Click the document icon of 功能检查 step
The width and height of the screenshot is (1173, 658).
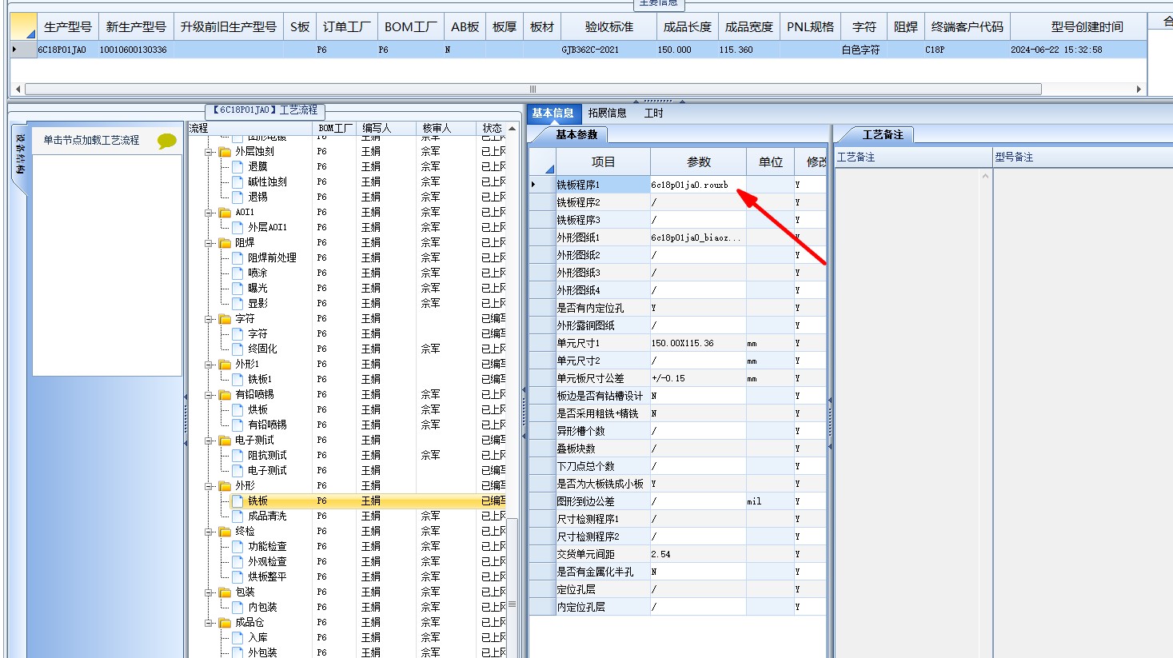237,546
